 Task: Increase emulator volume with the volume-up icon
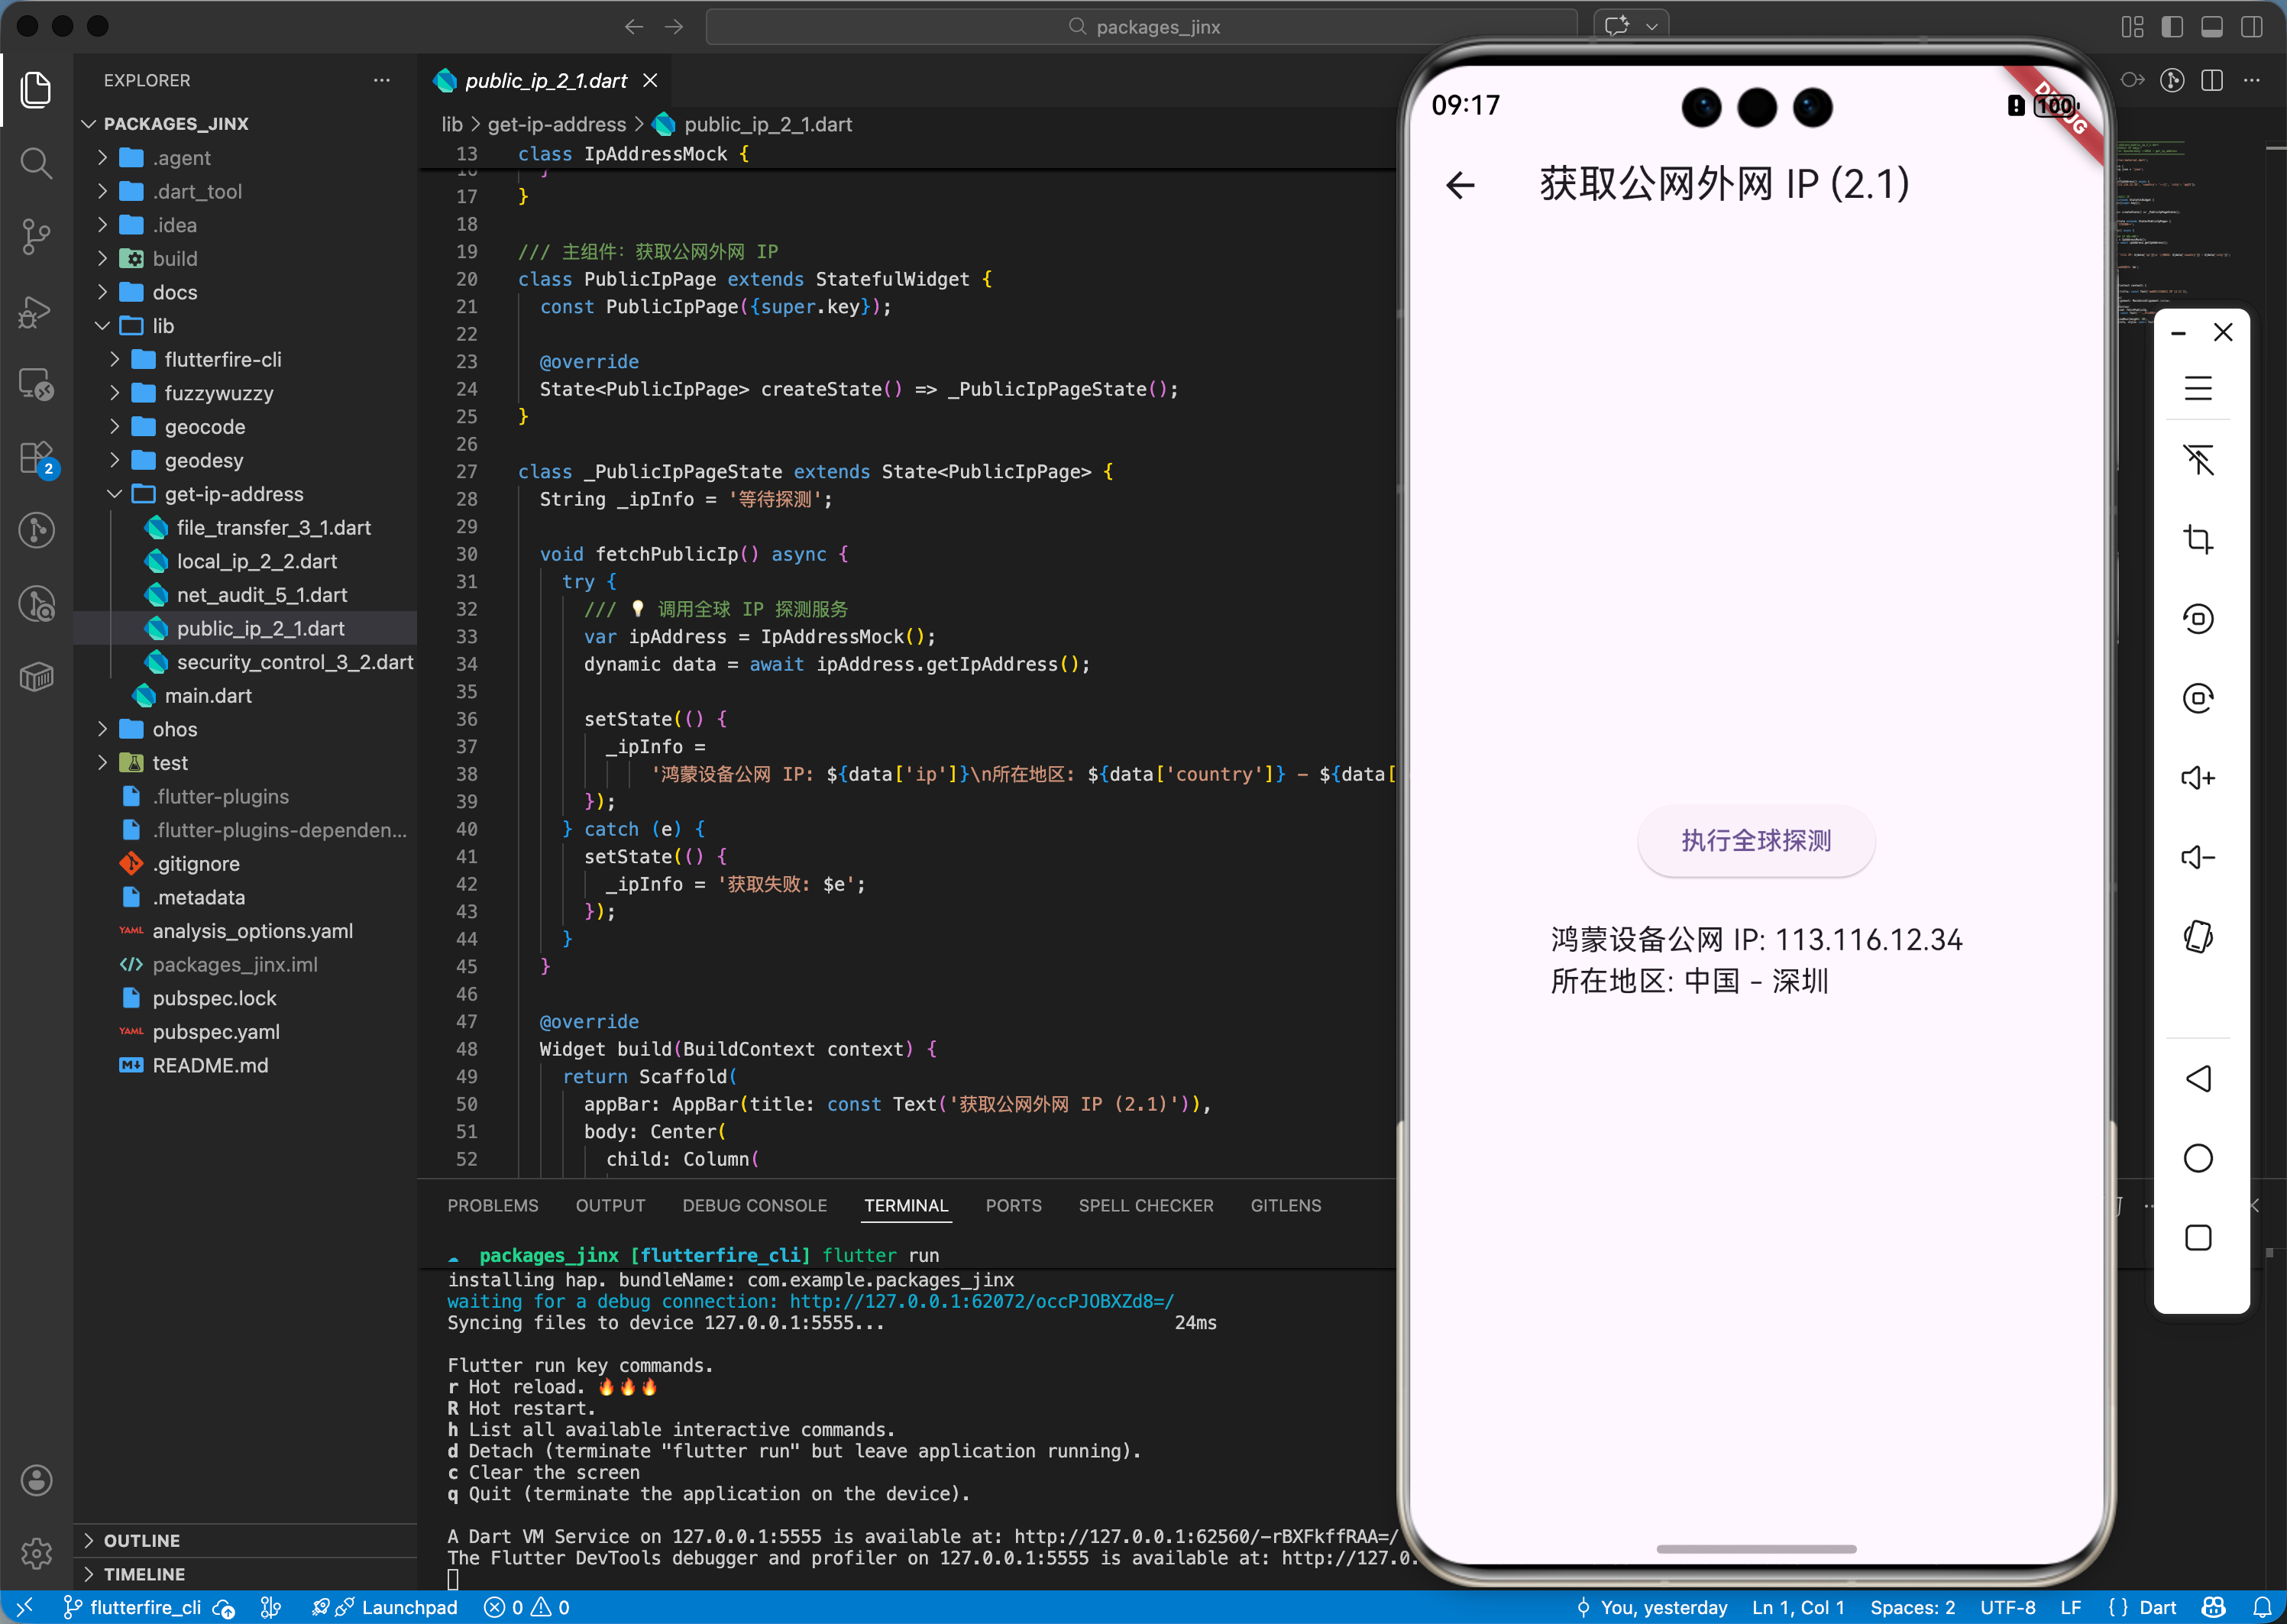tap(2198, 778)
